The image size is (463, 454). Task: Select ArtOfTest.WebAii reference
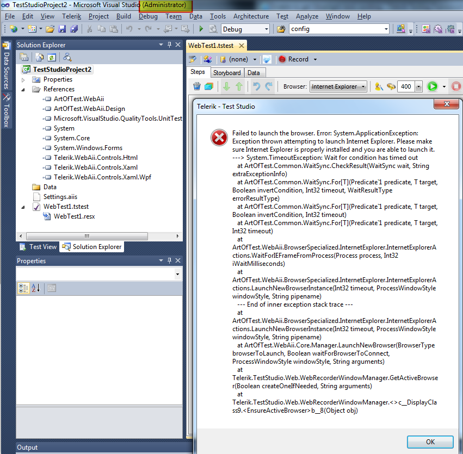tap(79, 99)
